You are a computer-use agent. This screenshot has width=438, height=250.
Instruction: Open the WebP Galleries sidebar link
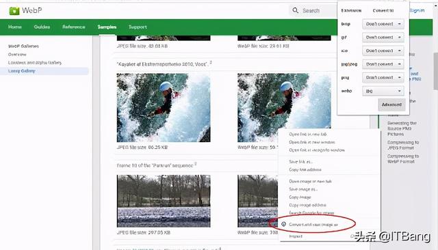23,46
